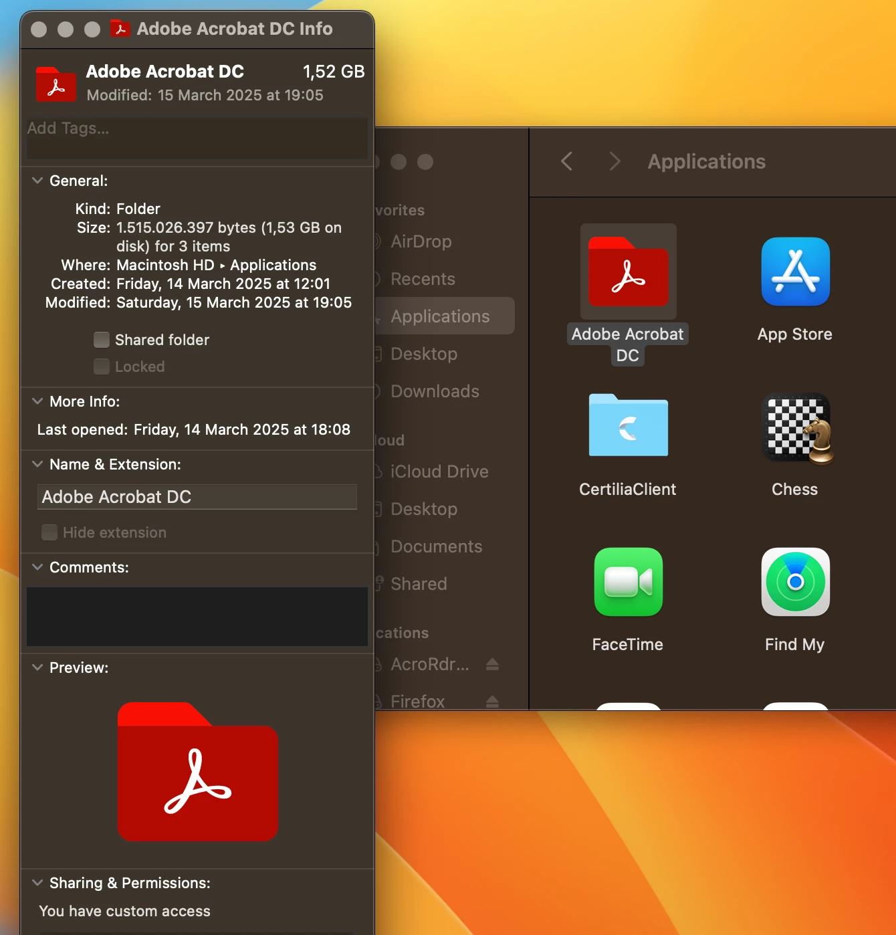The width and height of the screenshot is (896, 935).
Task: Click the App Store label
Action: [795, 334]
